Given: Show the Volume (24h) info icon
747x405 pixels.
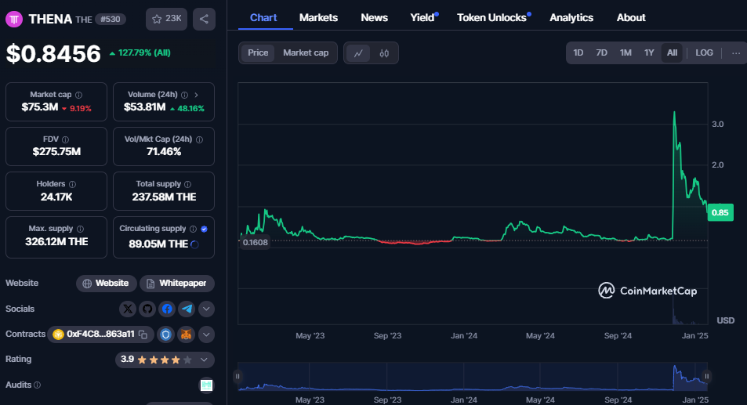Looking at the screenshot, I should tap(184, 95).
